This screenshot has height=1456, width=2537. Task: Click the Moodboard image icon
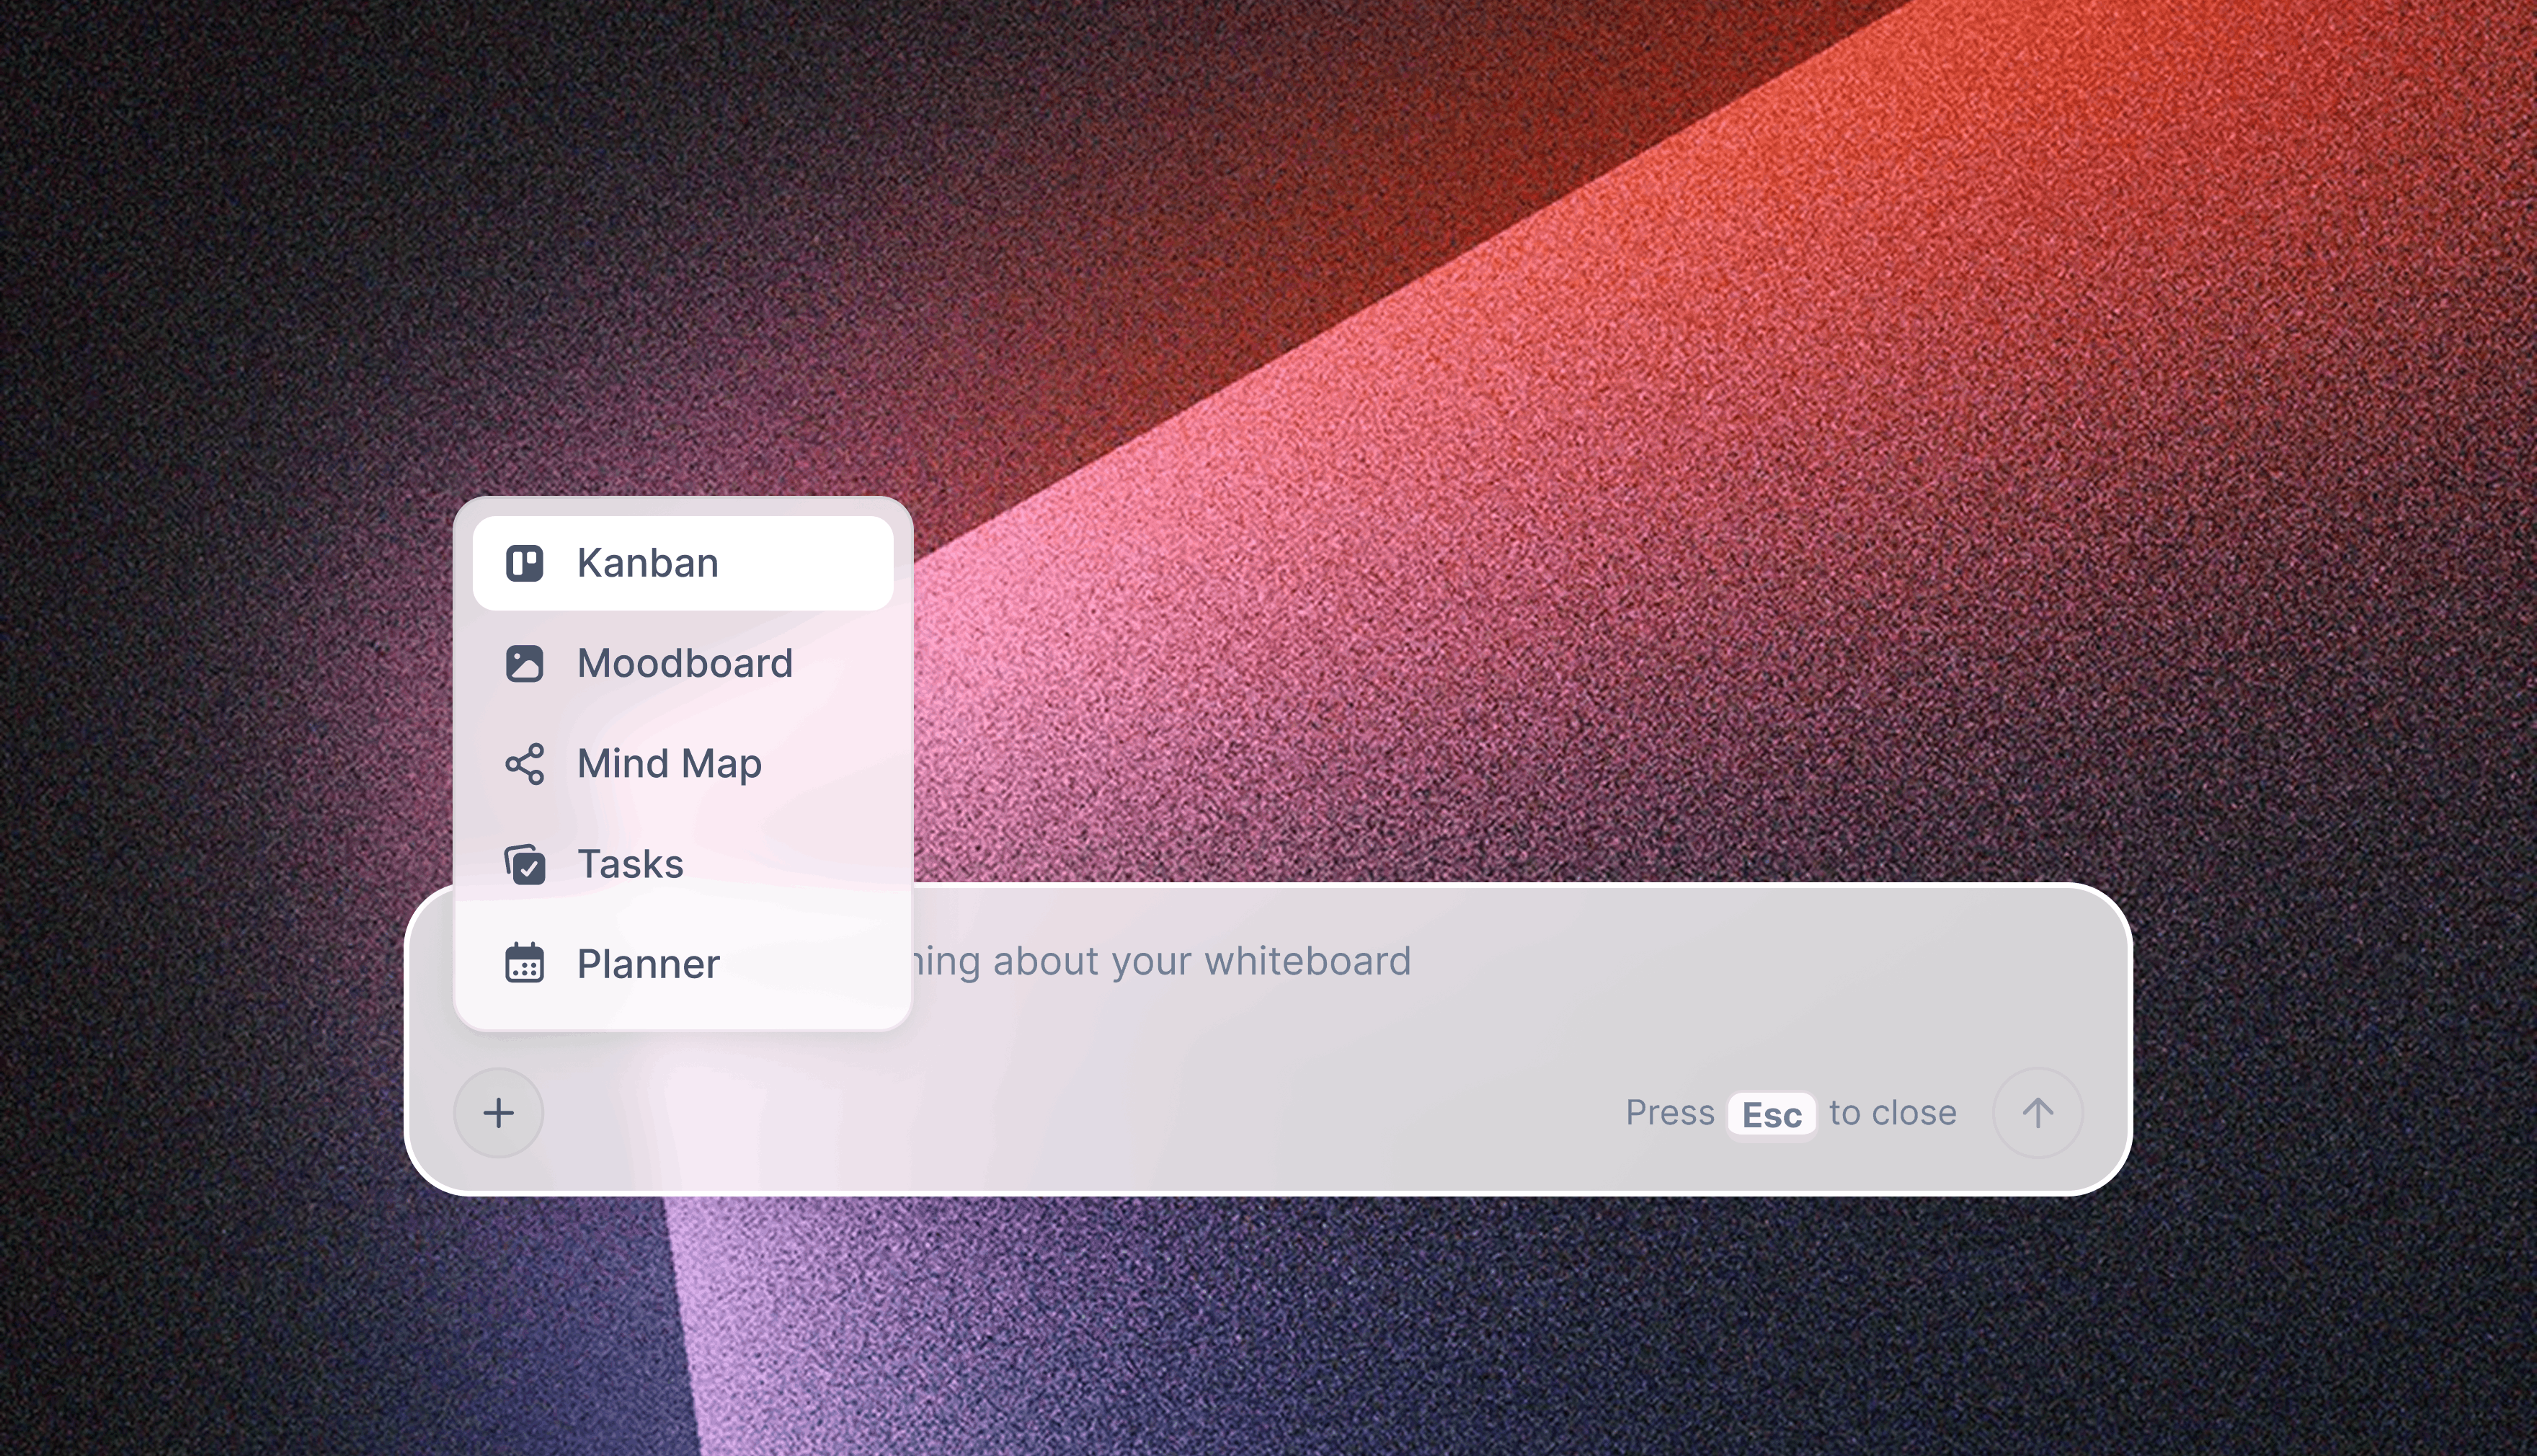click(524, 663)
